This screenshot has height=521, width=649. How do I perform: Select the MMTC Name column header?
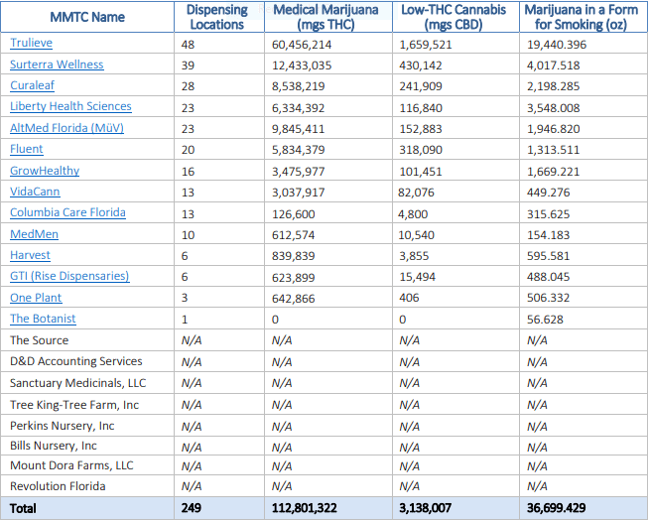pyautogui.click(x=87, y=17)
